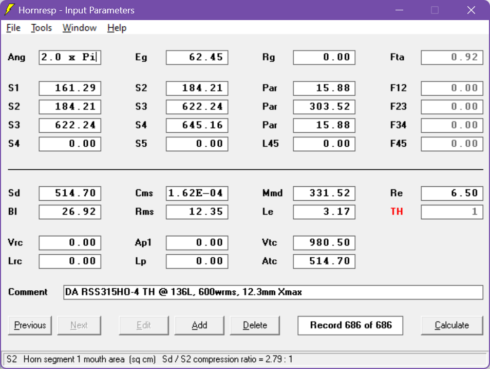Open the File menu
The width and height of the screenshot is (490, 369).
click(x=13, y=28)
